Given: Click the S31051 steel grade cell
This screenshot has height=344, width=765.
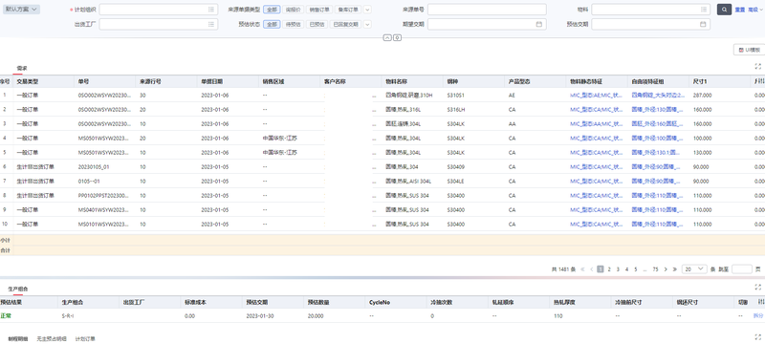Looking at the screenshot, I should pos(456,95).
